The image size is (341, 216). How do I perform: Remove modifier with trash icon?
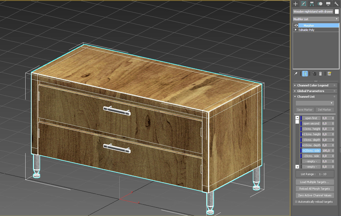320,74
